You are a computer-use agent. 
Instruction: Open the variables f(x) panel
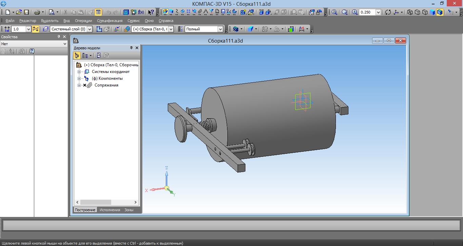click(141, 12)
